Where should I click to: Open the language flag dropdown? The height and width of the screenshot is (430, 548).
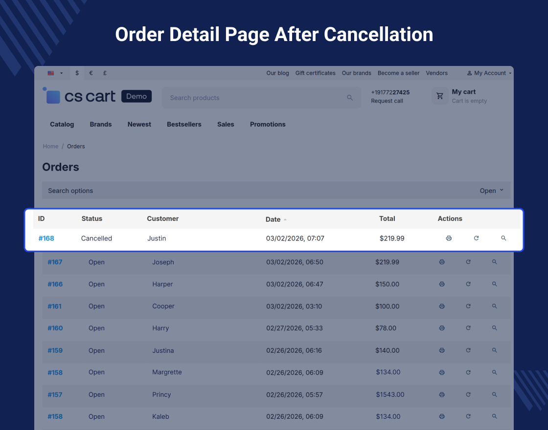[x=55, y=73]
